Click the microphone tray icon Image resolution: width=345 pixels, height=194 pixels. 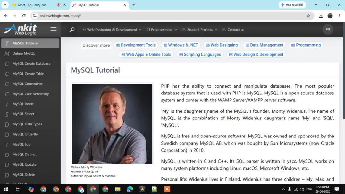(290, 190)
